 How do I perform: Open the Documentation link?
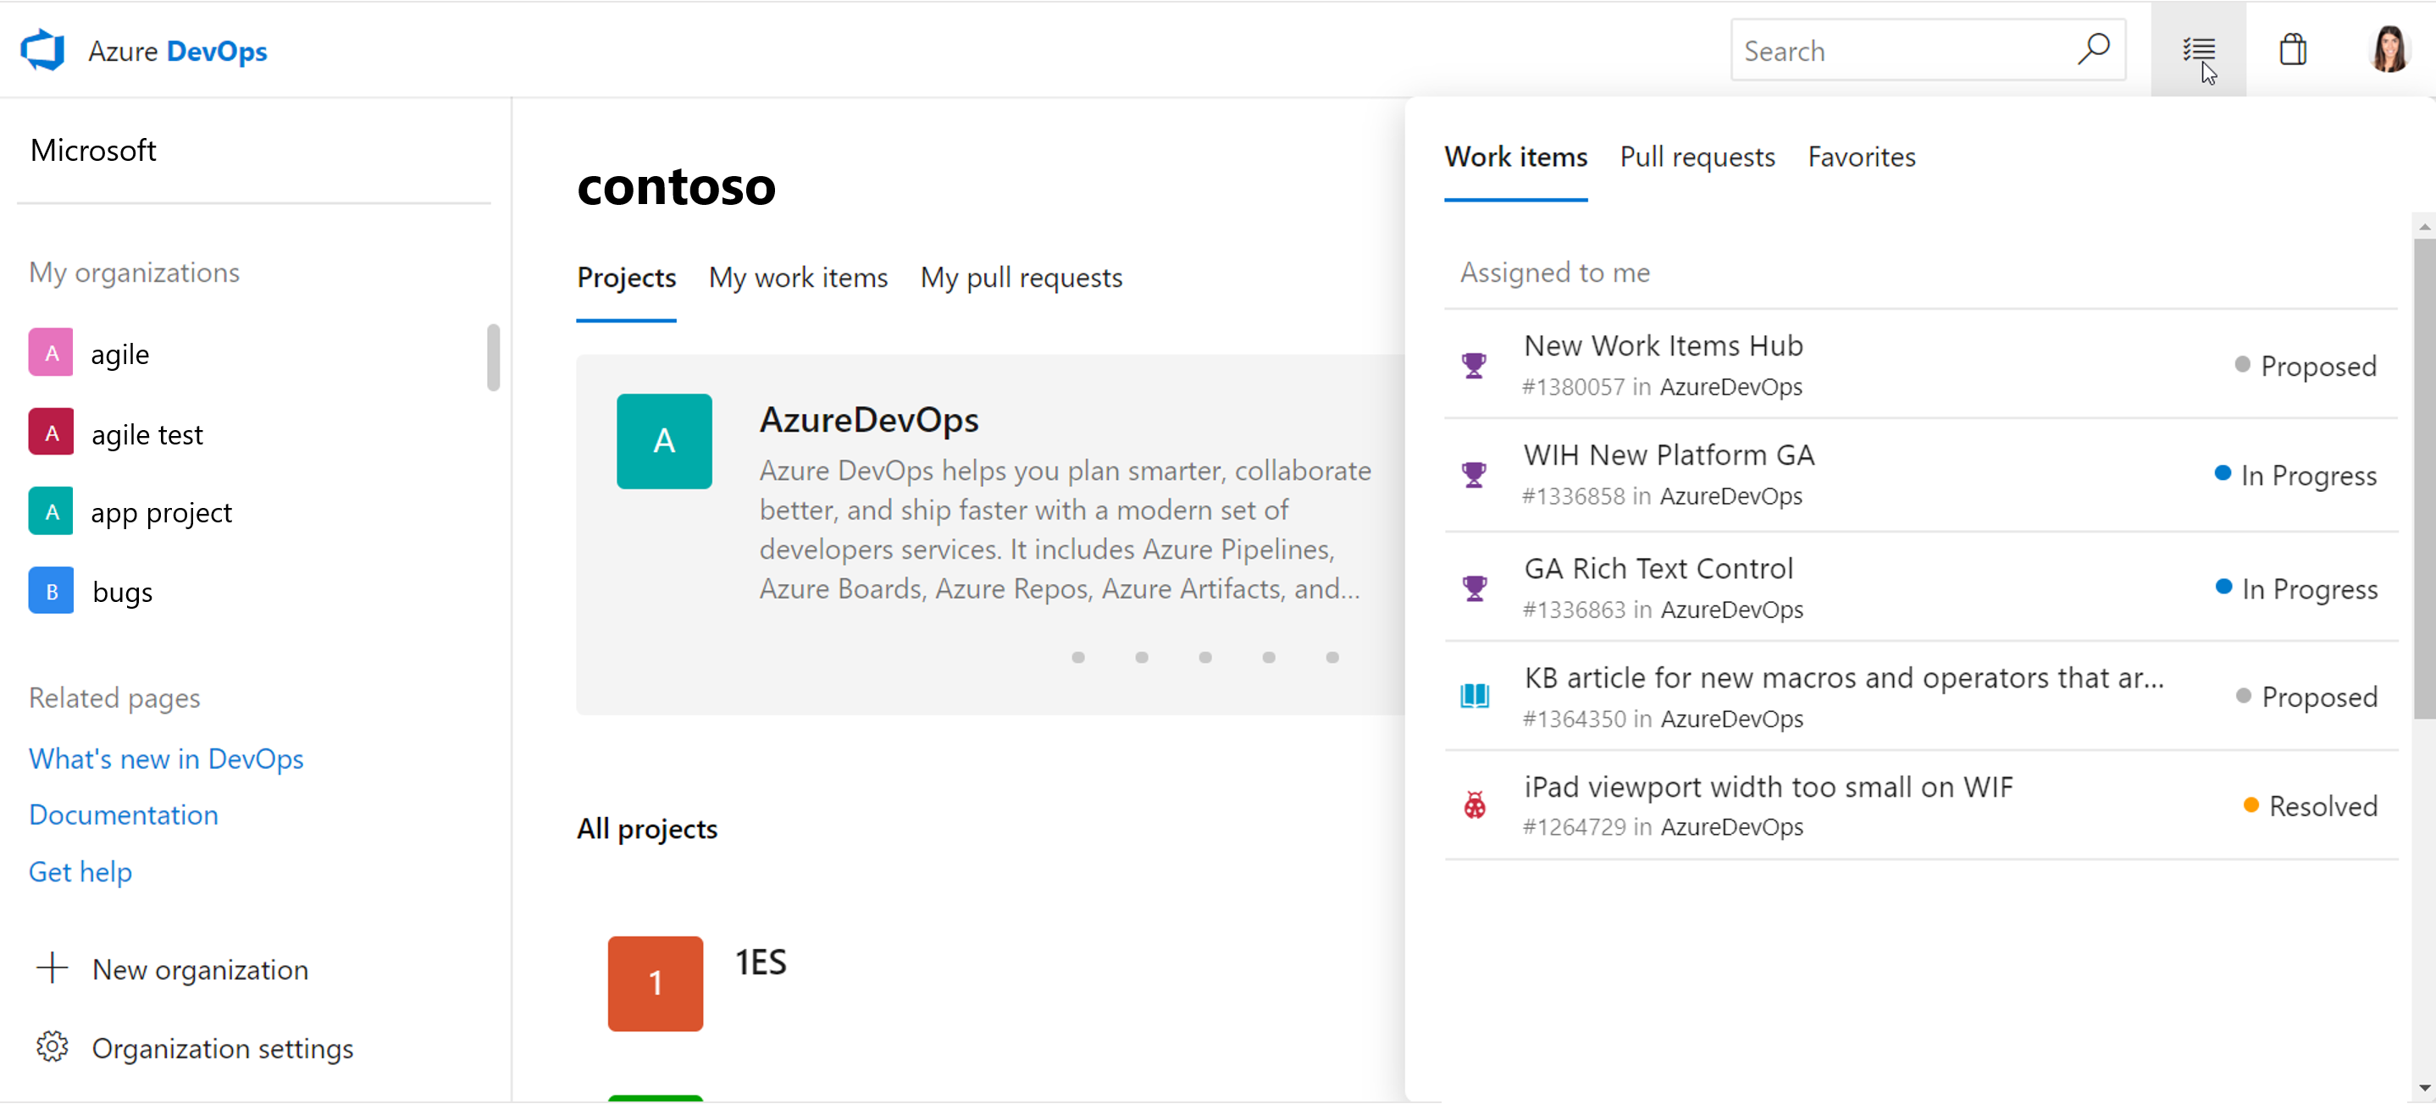(x=123, y=814)
